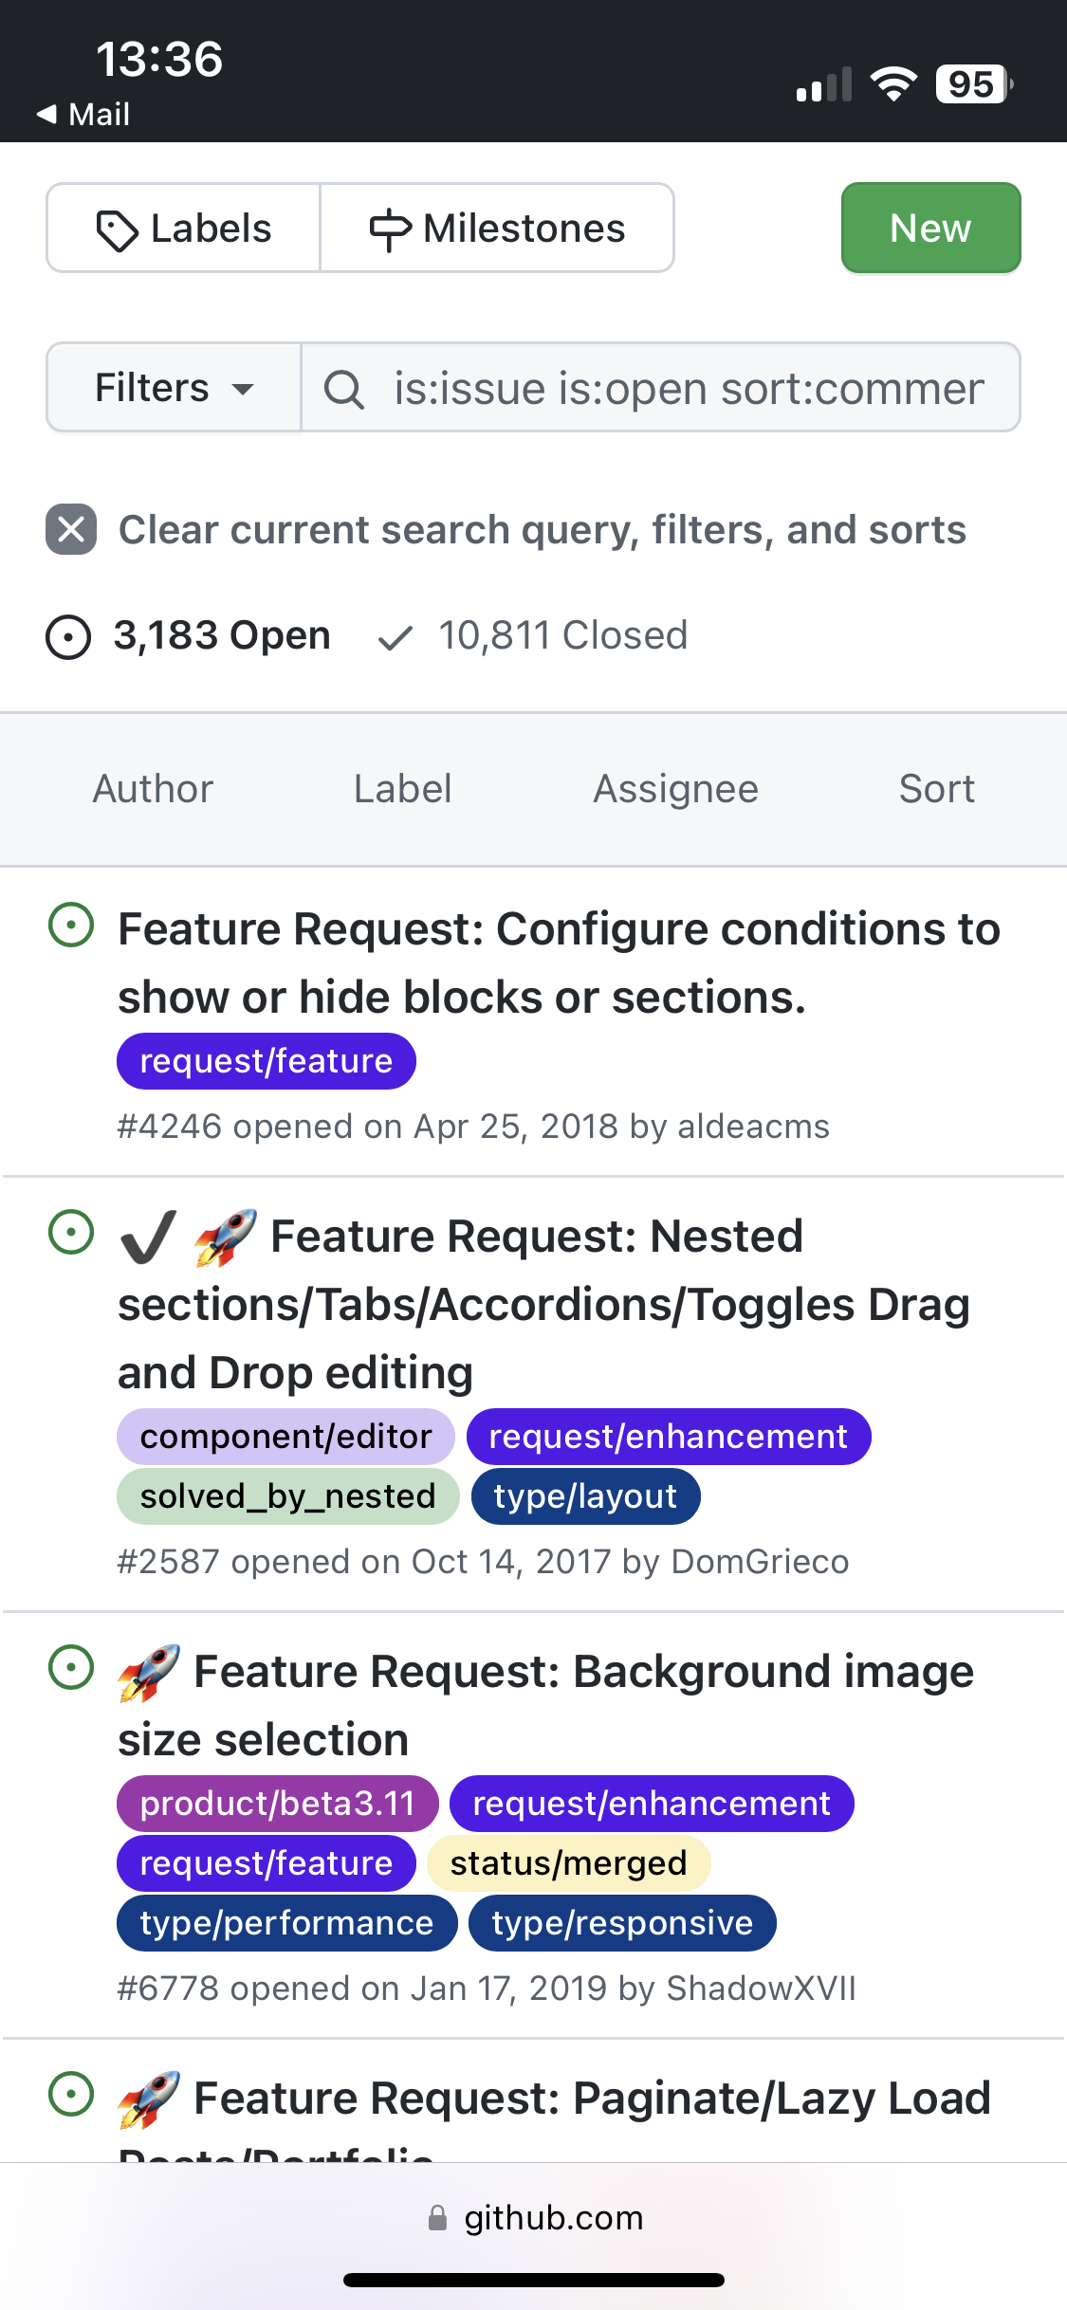Viewport: 1067px width, 2310px height.
Task: Open the Label filter menu
Action: (402, 789)
